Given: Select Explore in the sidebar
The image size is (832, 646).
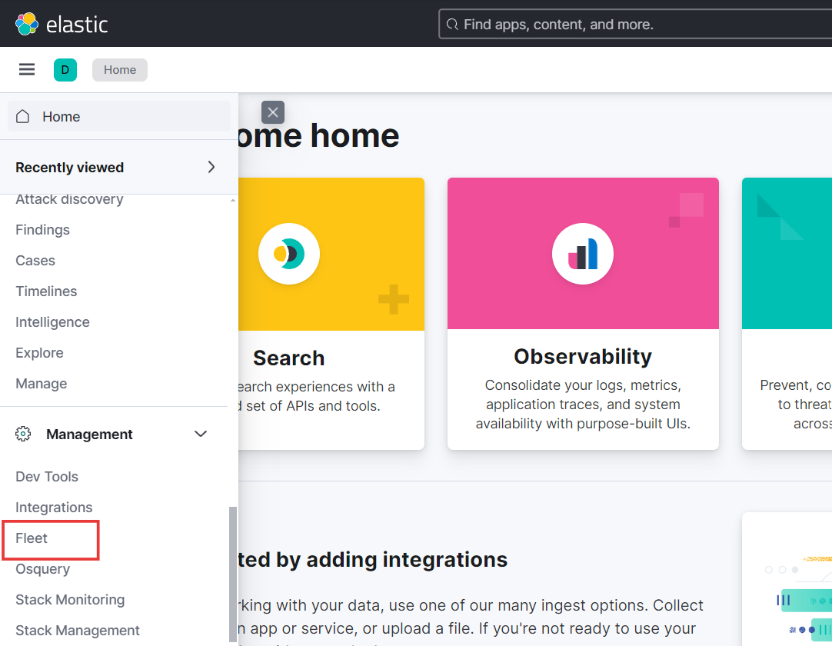Looking at the screenshot, I should point(39,353).
